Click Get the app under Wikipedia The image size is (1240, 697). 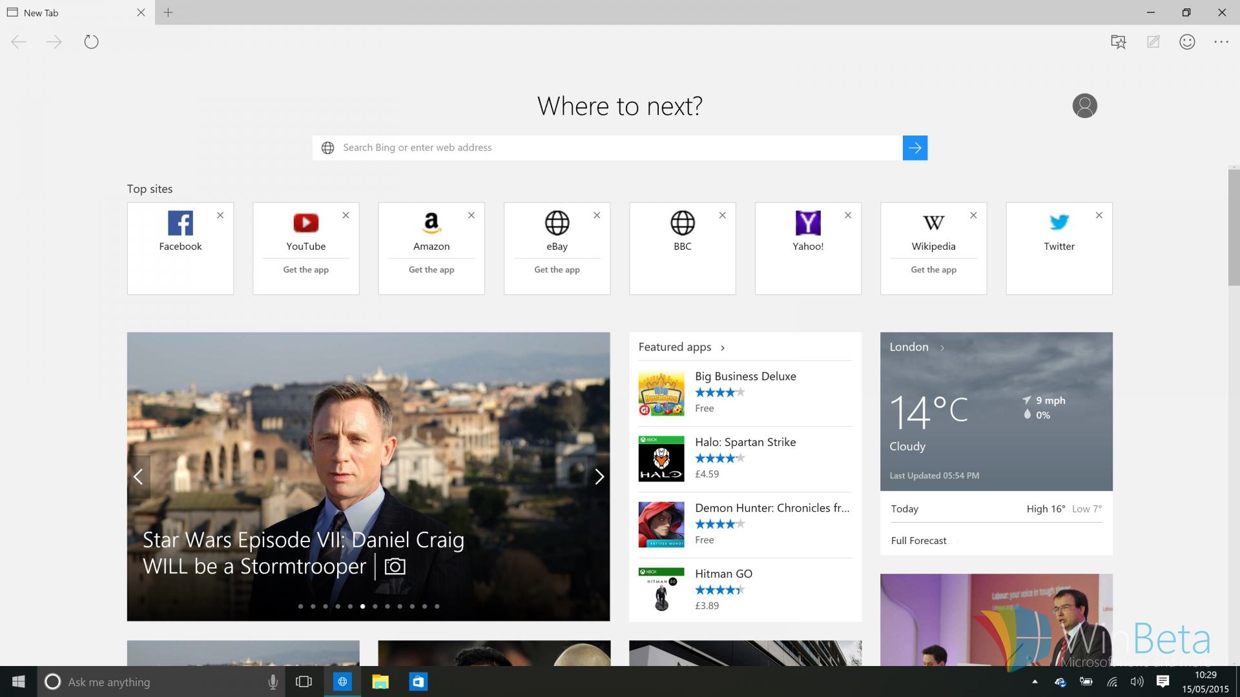click(x=933, y=270)
